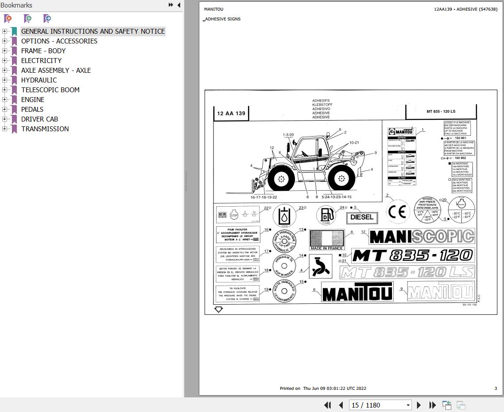
Task: Click the purple bookmark icon beside DRIVER CAB
Action: tap(14, 119)
